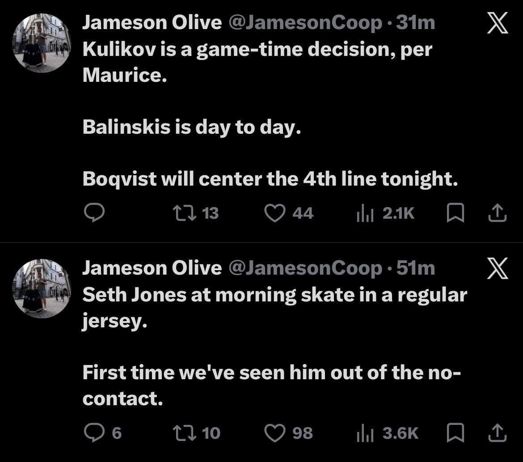Like the tweet about Boqvist centering 4th line
Image resolution: width=523 pixels, height=462 pixels.
(275, 213)
